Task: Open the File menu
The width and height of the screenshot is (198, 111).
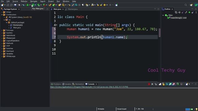Action: coord(2,1)
